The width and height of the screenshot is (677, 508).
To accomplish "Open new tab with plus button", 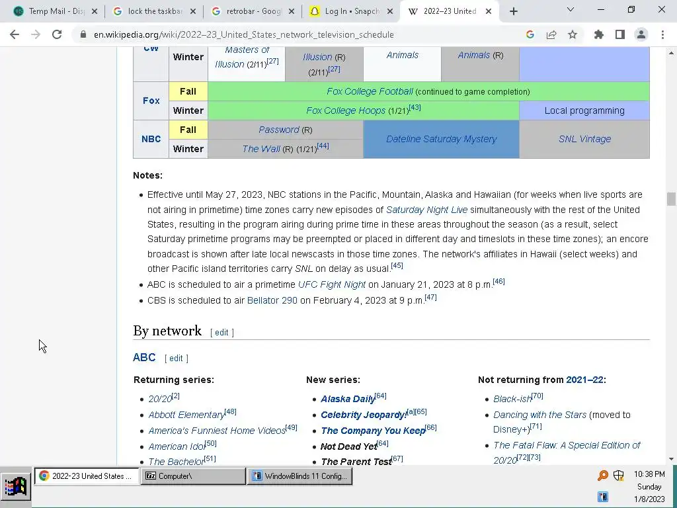I will (513, 11).
